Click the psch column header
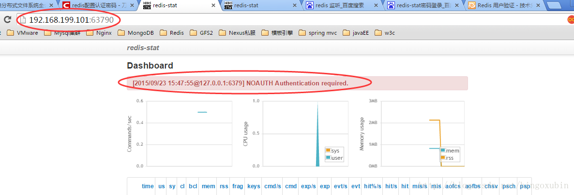Viewport: 574px width, 195px height. pos(509,186)
